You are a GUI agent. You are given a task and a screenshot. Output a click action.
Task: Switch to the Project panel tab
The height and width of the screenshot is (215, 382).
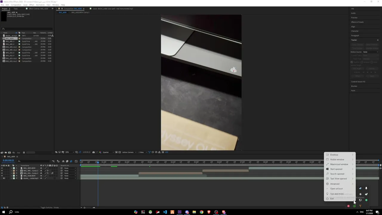[x=4, y=9]
